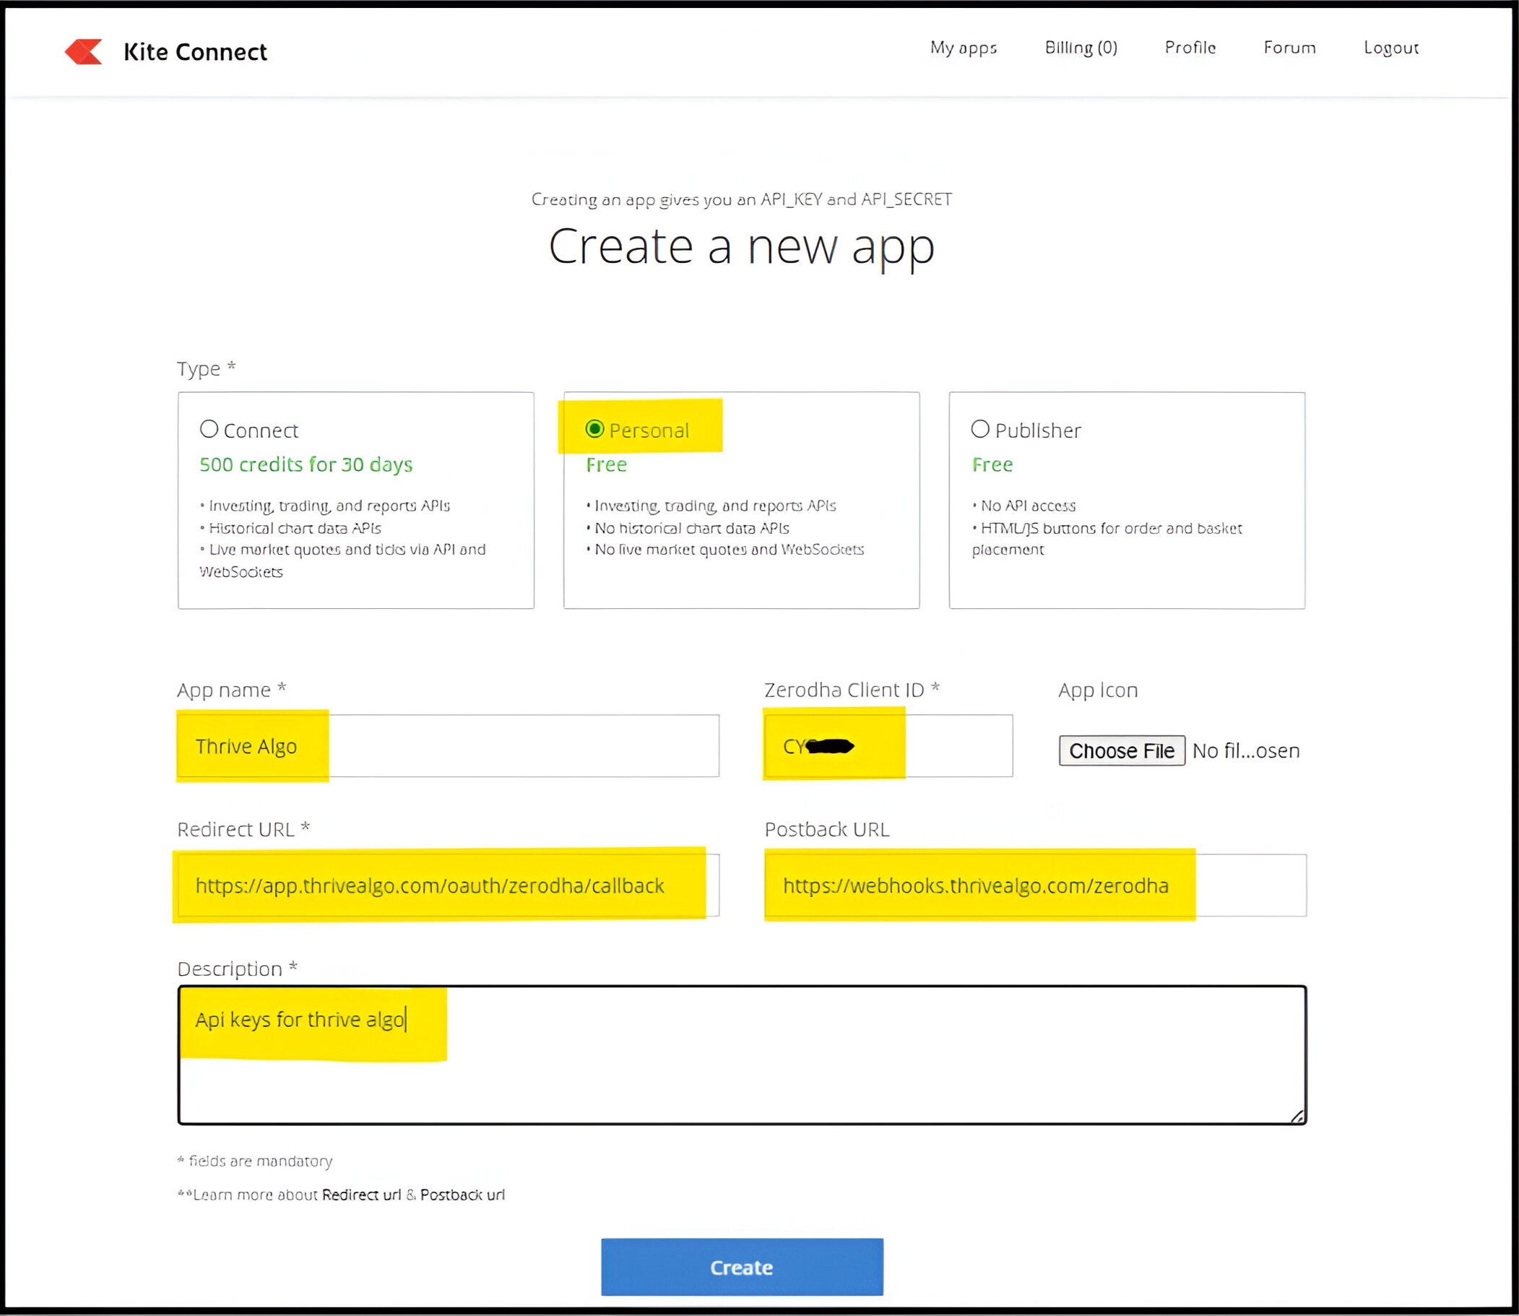Open the Postback url help link
This screenshot has height=1316, width=1519.
(462, 1195)
